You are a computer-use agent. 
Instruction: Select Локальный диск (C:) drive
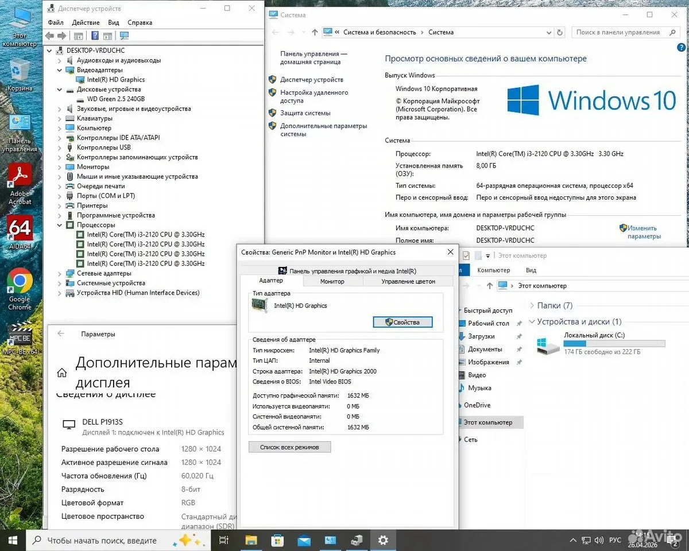click(x=601, y=344)
